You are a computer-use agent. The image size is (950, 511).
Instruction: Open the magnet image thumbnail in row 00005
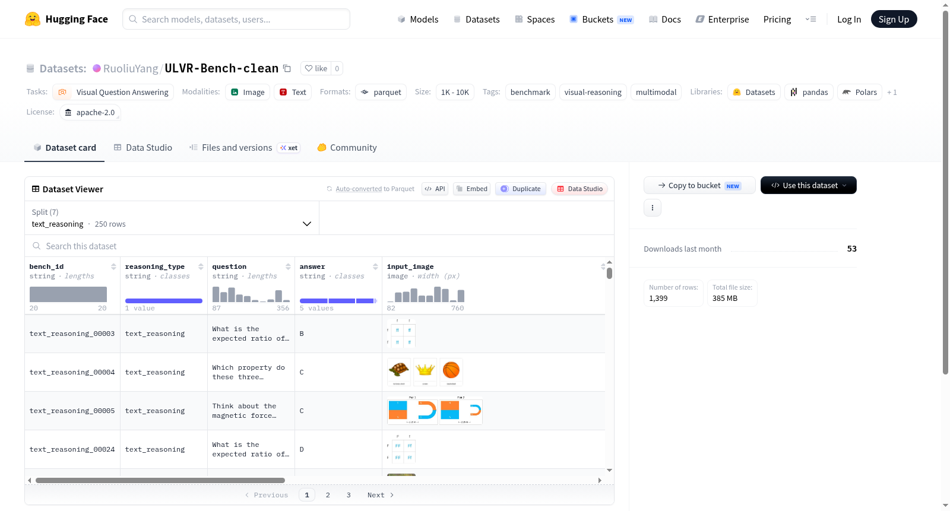tap(435, 411)
